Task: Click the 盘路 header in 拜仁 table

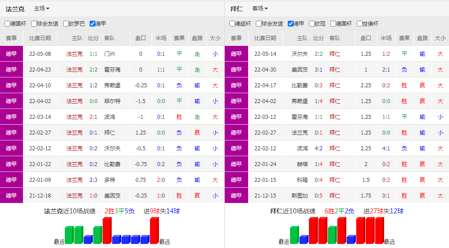Action: coord(422,38)
